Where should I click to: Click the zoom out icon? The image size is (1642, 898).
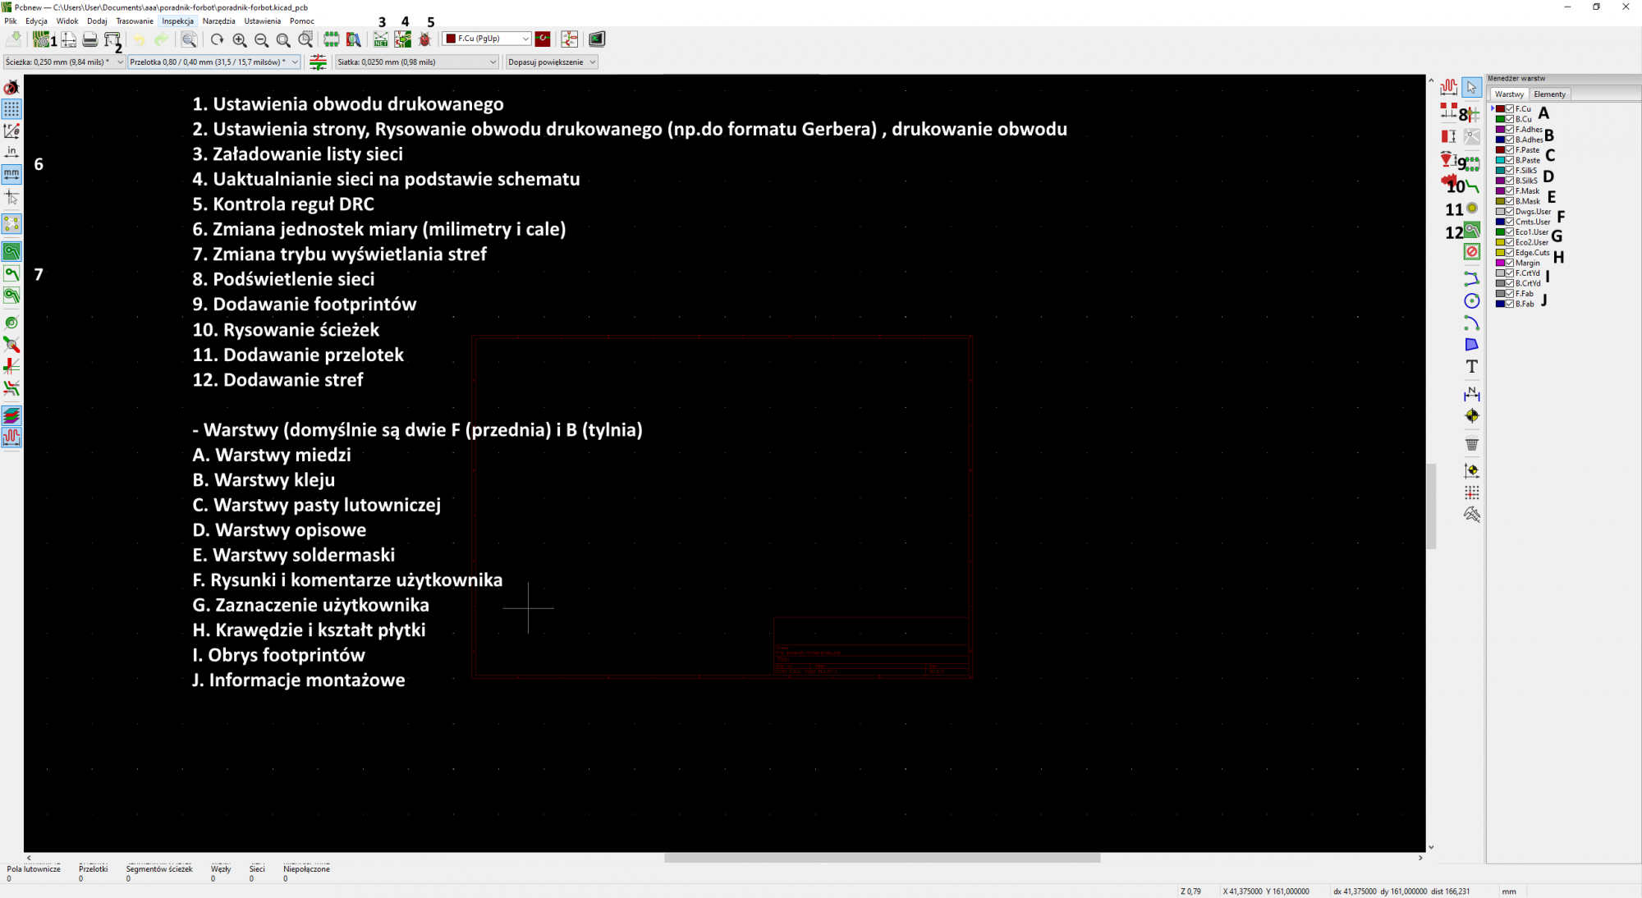[261, 39]
